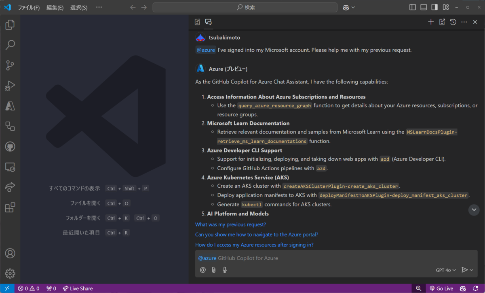
Task: Open Run and Debug
Action: click(10, 86)
